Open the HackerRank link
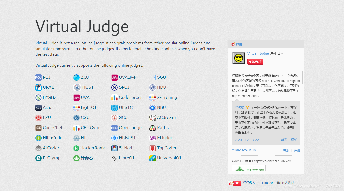Screen dimensions: 344x191 (x=93, y=148)
